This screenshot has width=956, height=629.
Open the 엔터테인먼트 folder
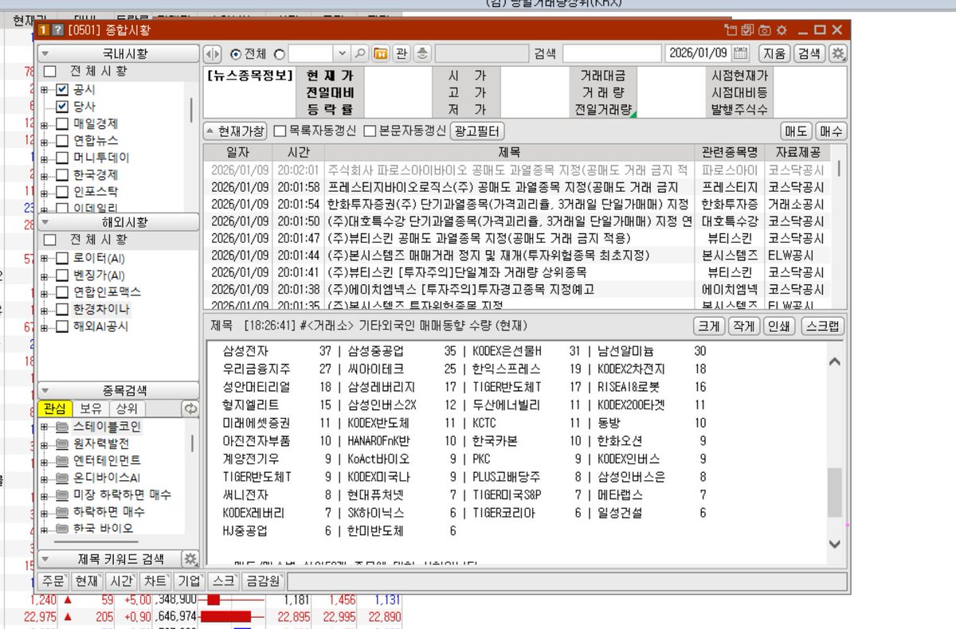click(x=100, y=460)
